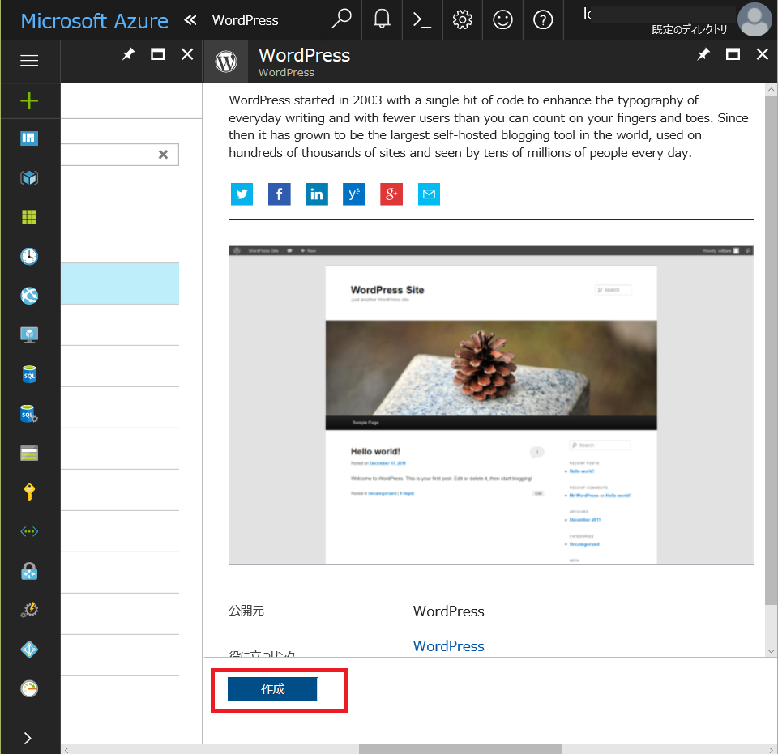Image resolution: width=778 pixels, height=754 pixels.
Task: Click the WordPress logo in blade header
Action: pyautogui.click(x=226, y=62)
